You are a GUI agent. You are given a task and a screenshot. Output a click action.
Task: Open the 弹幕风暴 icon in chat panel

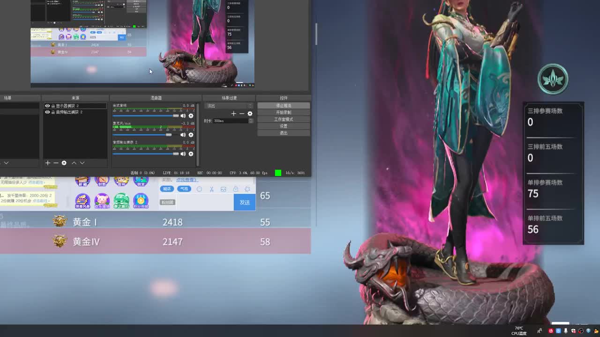pos(82,201)
